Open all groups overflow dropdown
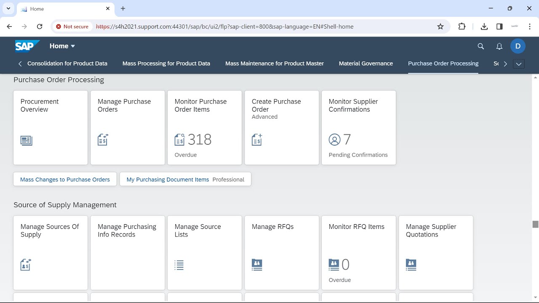The width and height of the screenshot is (539, 303). coord(519,64)
